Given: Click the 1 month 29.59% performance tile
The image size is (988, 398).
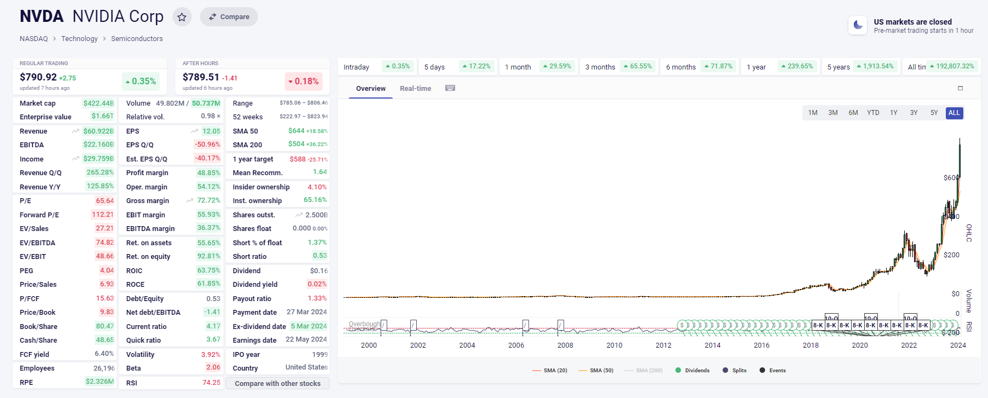Looking at the screenshot, I should (538, 67).
